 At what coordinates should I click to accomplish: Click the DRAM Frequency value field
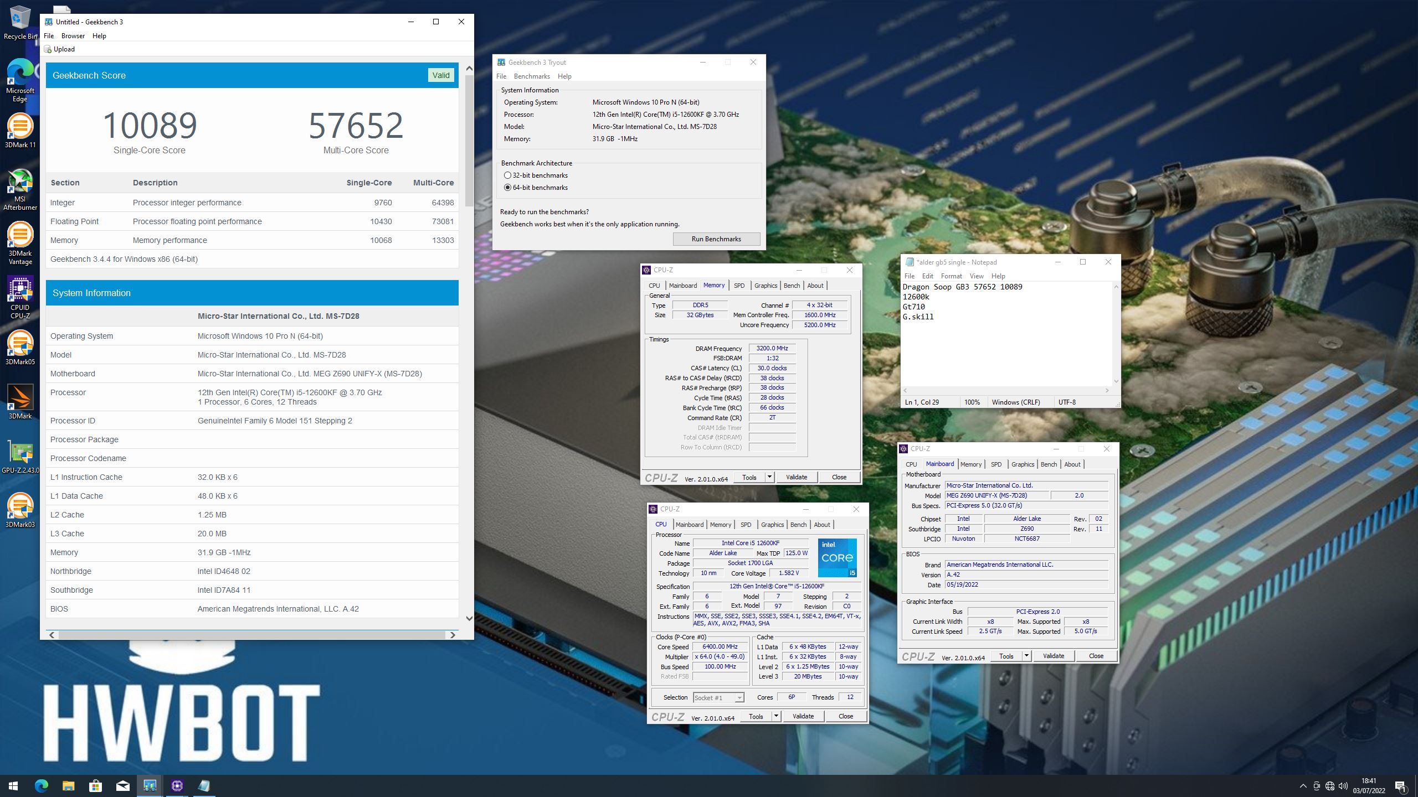tap(772, 349)
